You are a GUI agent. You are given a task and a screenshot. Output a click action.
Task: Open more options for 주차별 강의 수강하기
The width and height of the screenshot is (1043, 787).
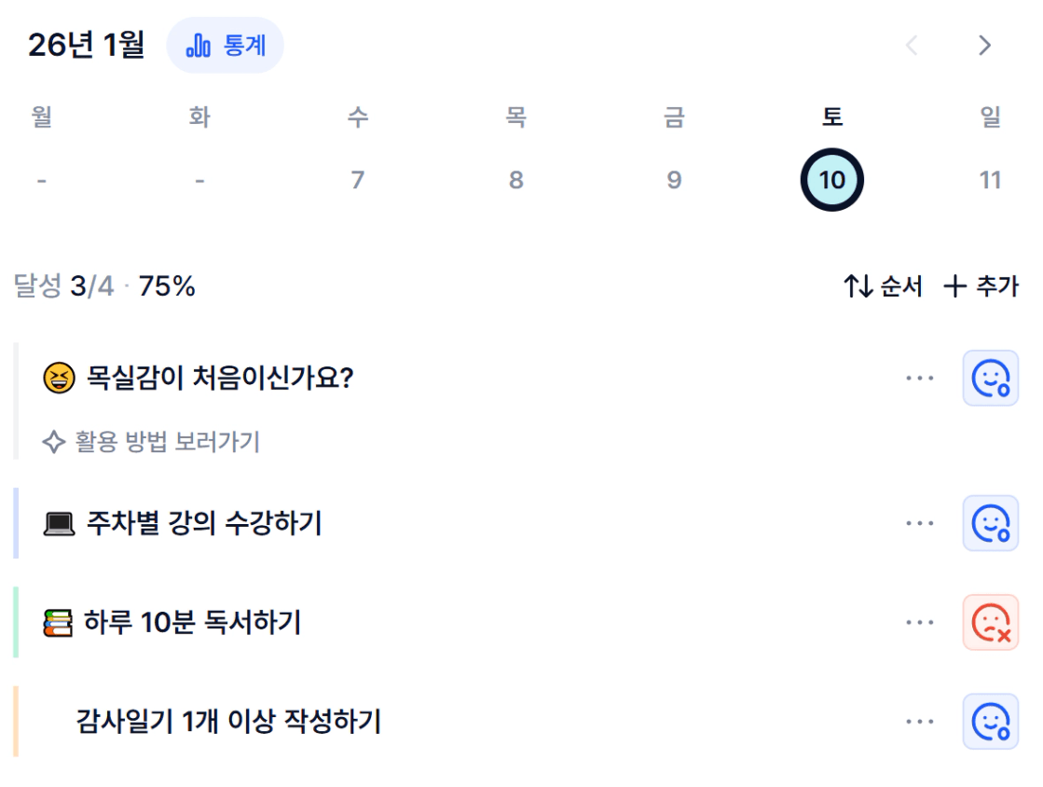[919, 523]
